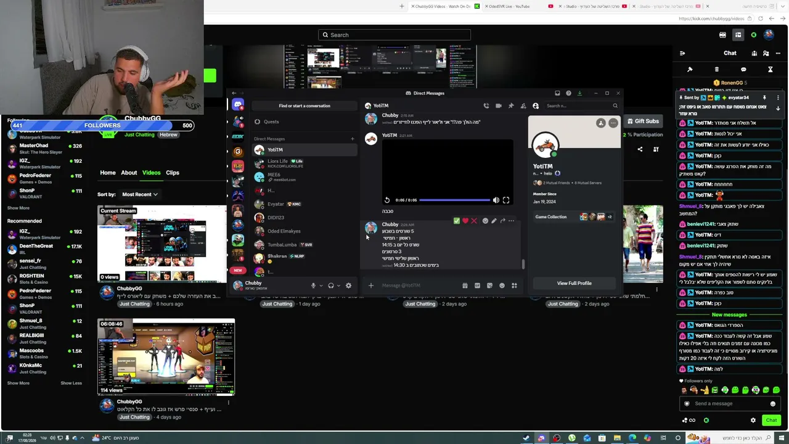The width and height of the screenshot is (789, 444).
Task: Click Find or start a conversation
Action: pyautogui.click(x=305, y=106)
